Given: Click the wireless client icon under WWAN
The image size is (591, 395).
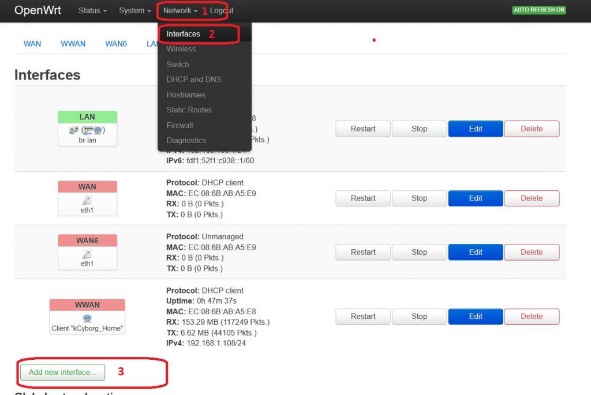Looking at the screenshot, I should 88,318.
